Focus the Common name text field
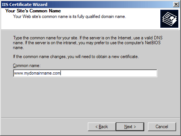Screen dimensions: 181x136 coord(85,73)
